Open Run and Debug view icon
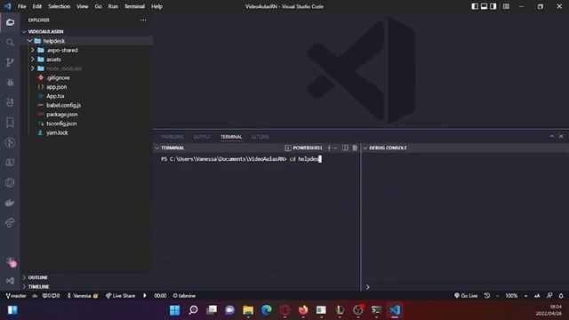The image size is (569, 320). [10, 83]
